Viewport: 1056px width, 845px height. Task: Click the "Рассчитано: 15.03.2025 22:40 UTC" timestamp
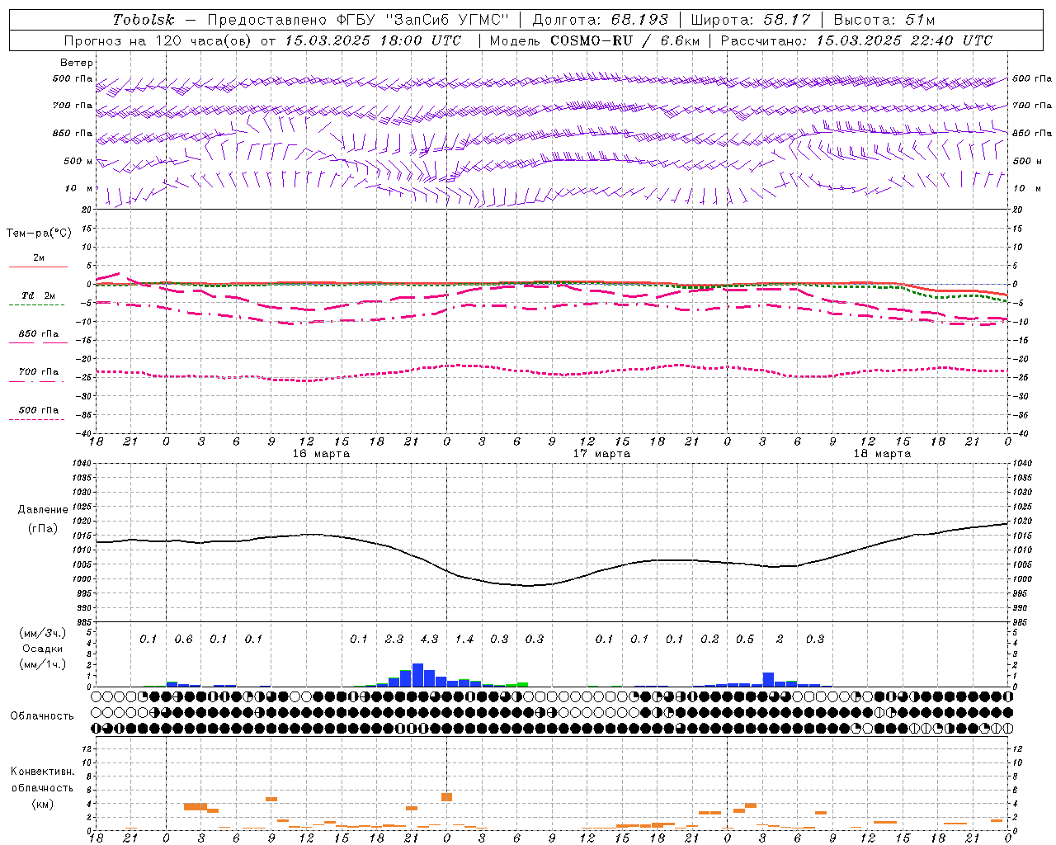[x=856, y=40]
